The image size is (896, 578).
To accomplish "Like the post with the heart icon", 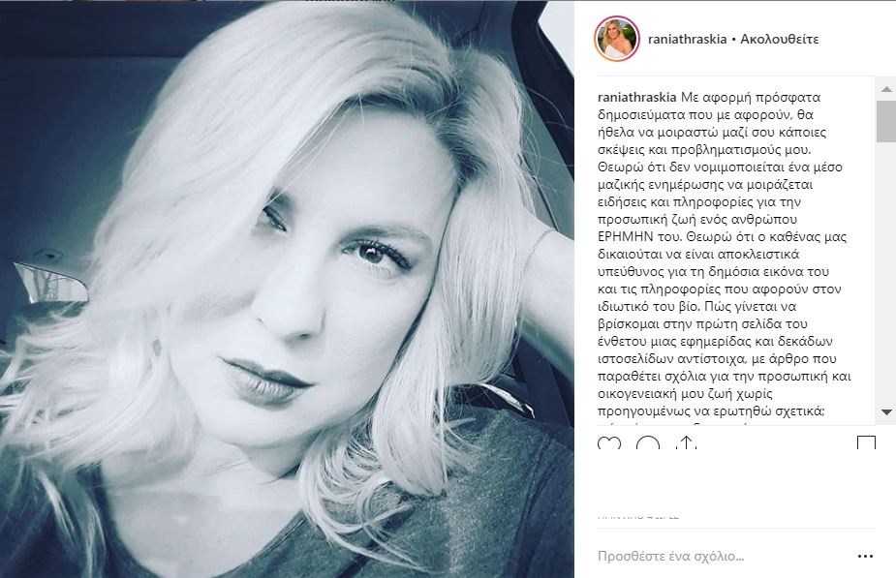I will tap(608, 442).
